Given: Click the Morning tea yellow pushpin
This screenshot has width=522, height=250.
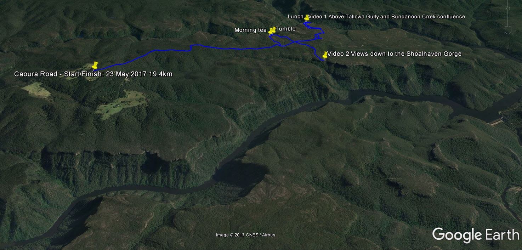Looking at the screenshot, I should (x=271, y=31).
